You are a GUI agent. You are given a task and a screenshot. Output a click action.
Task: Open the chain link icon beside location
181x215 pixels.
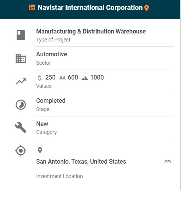click(x=168, y=162)
